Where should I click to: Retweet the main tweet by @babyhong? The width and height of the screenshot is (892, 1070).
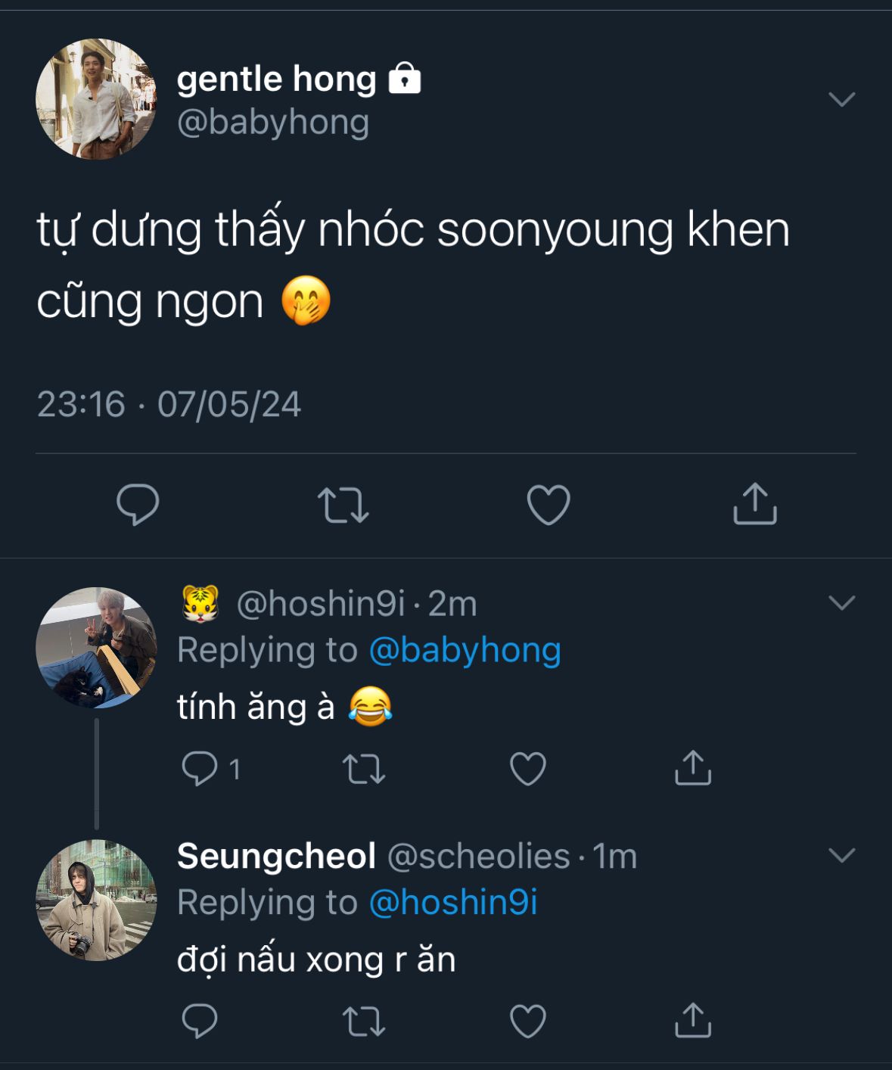pyautogui.click(x=343, y=505)
